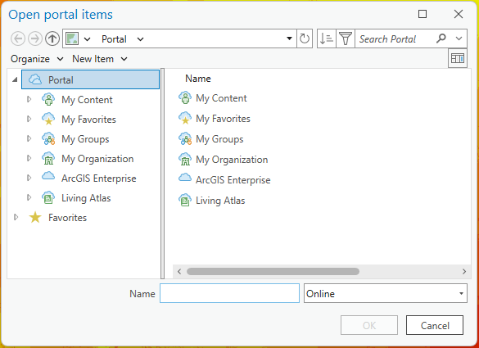Click the sort order icon

[326, 38]
